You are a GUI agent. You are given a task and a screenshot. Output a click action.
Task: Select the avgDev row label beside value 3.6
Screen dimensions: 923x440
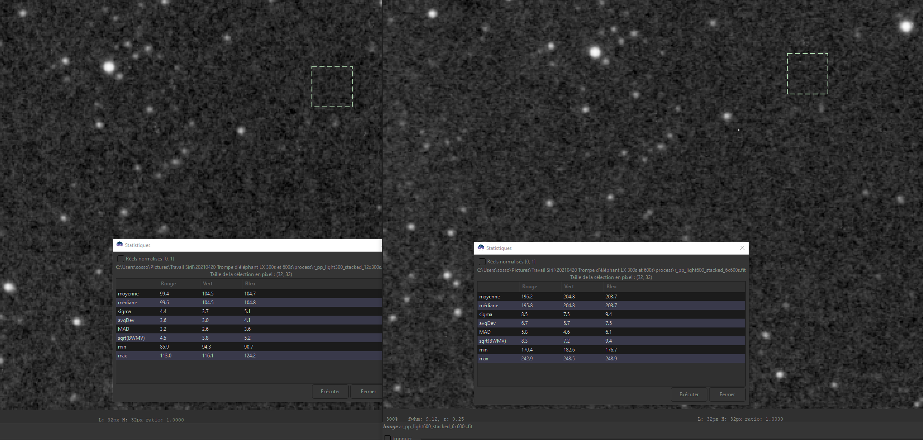(x=126, y=320)
